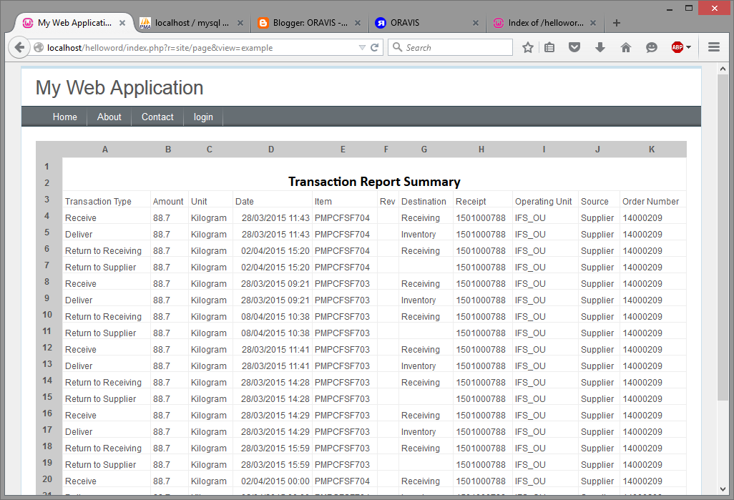Select column header D
This screenshot has height=500, width=734.
click(x=270, y=149)
